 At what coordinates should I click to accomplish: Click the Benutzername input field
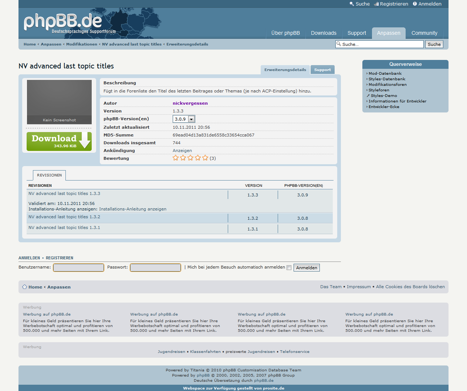pos(78,267)
